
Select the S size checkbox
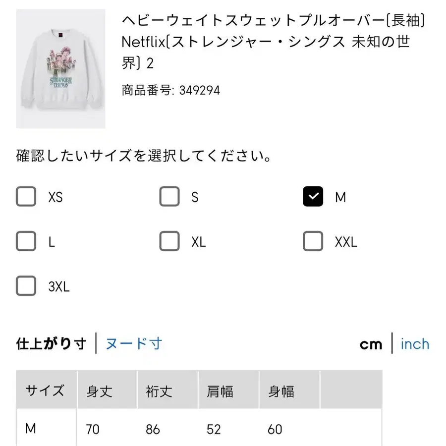[169, 197]
